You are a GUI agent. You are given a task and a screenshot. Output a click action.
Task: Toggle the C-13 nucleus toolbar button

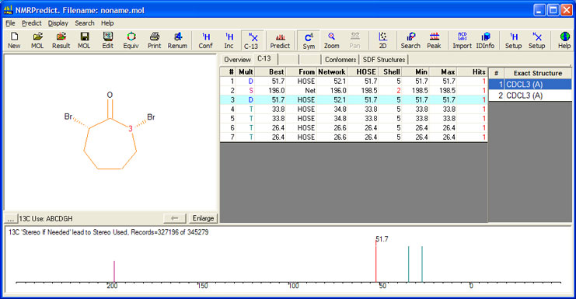click(251, 40)
